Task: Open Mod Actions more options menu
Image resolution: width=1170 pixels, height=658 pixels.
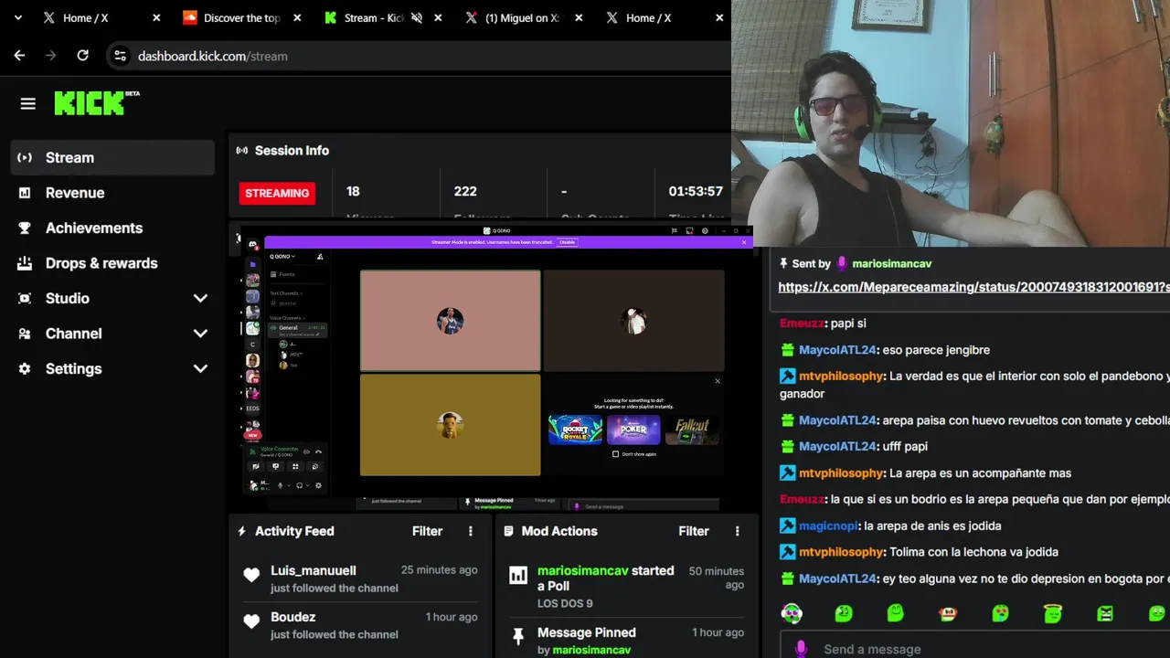Action: pos(738,531)
